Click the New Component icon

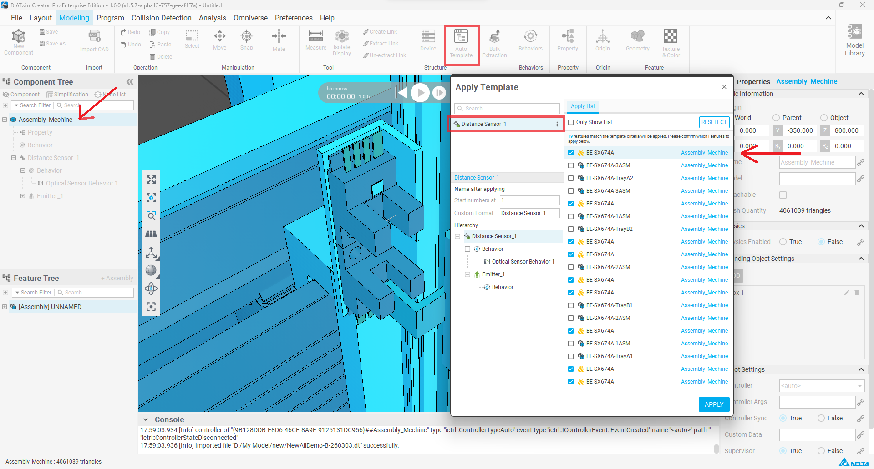pos(19,42)
